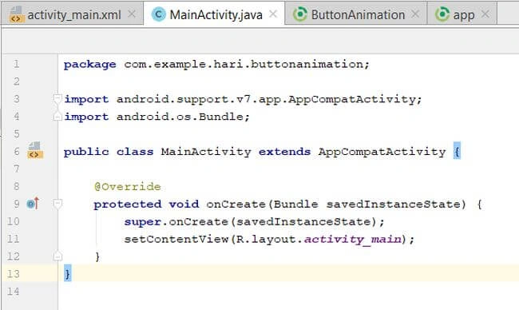Collapse the onCreate method fold on line 9
Image resolution: width=519 pixels, height=310 pixels.
[57, 204]
